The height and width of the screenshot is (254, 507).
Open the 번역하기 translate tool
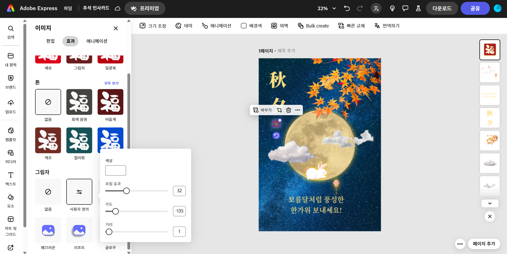[x=387, y=26]
